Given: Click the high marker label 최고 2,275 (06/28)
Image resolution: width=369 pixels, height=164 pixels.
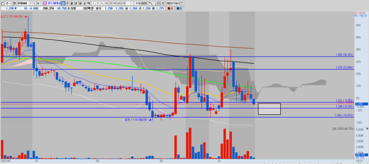Looking at the screenshot, I should [x=11, y=17].
